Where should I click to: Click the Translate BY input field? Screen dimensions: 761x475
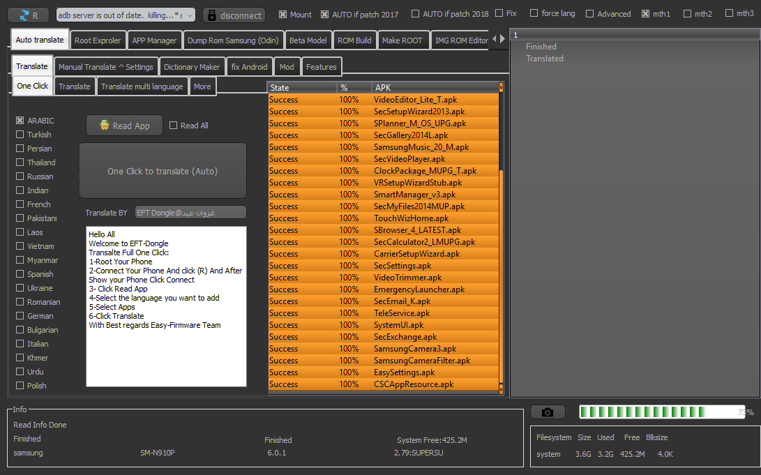[x=190, y=213]
